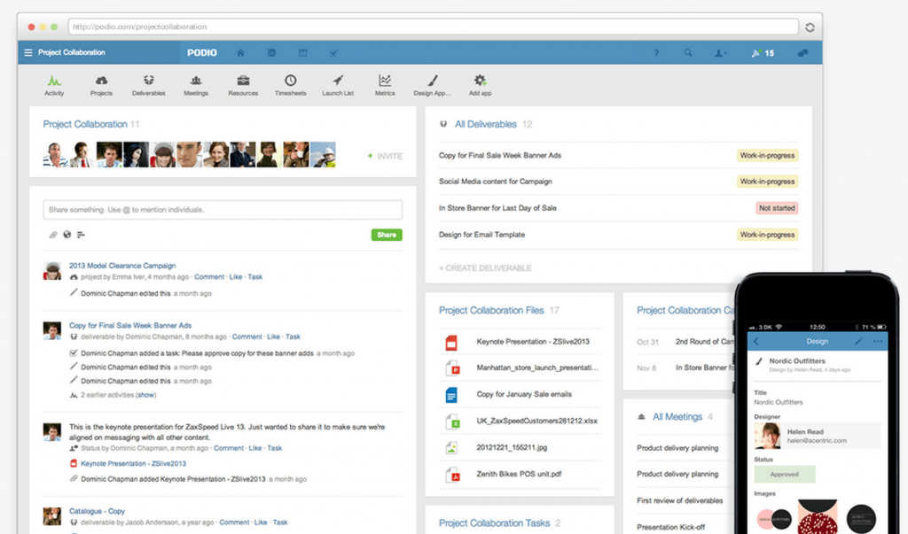Tap the Approved status on phone

(785, 475)
